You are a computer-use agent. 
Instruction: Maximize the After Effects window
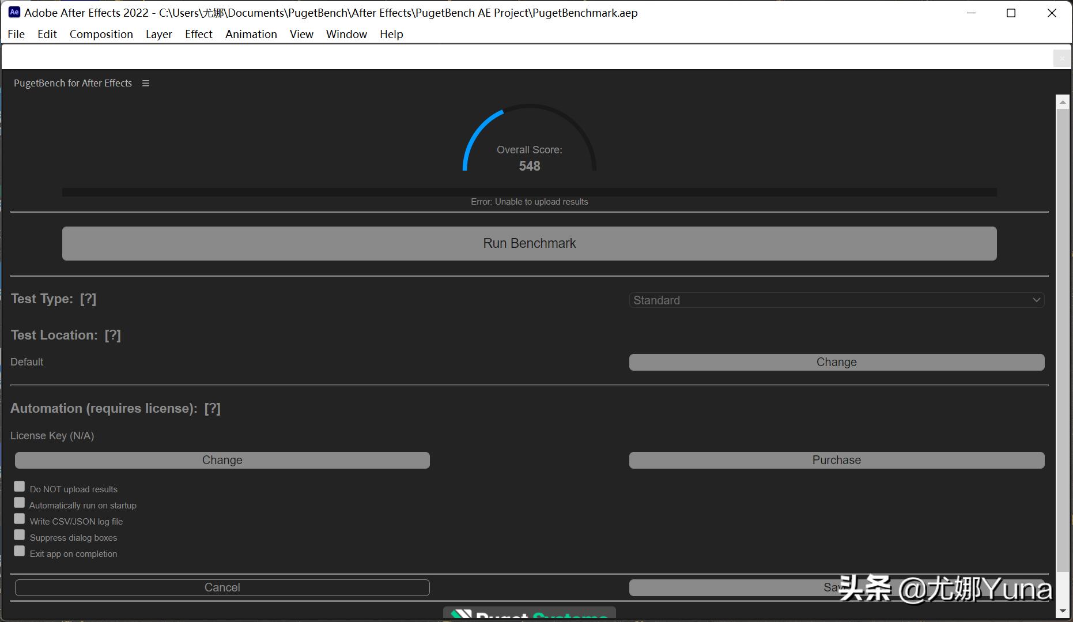click(x=1011, y=13)
